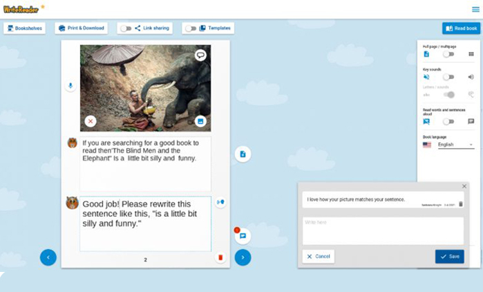Click the Write here comment field
This screenshot has height=292, width=483.
click(x=383, y=231)
